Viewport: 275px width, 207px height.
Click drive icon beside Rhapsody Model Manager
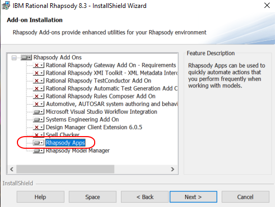pos(39,150)
